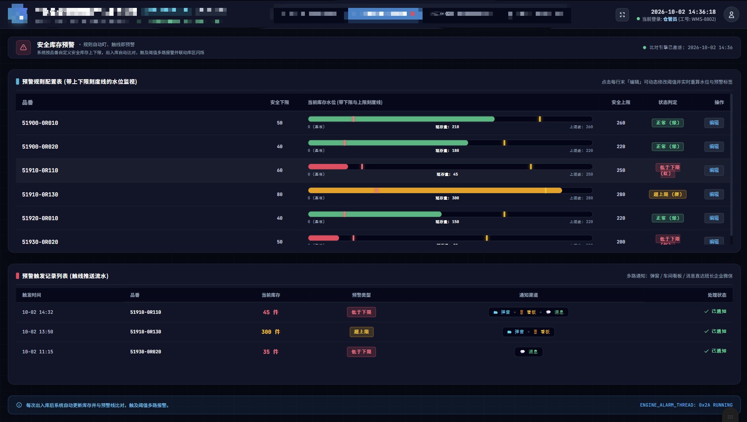This screenshot has width=747, height=422.
Task: Click the checkmark beside 已通知 in the 51930-0R020 record
Action: pos(706,351)
